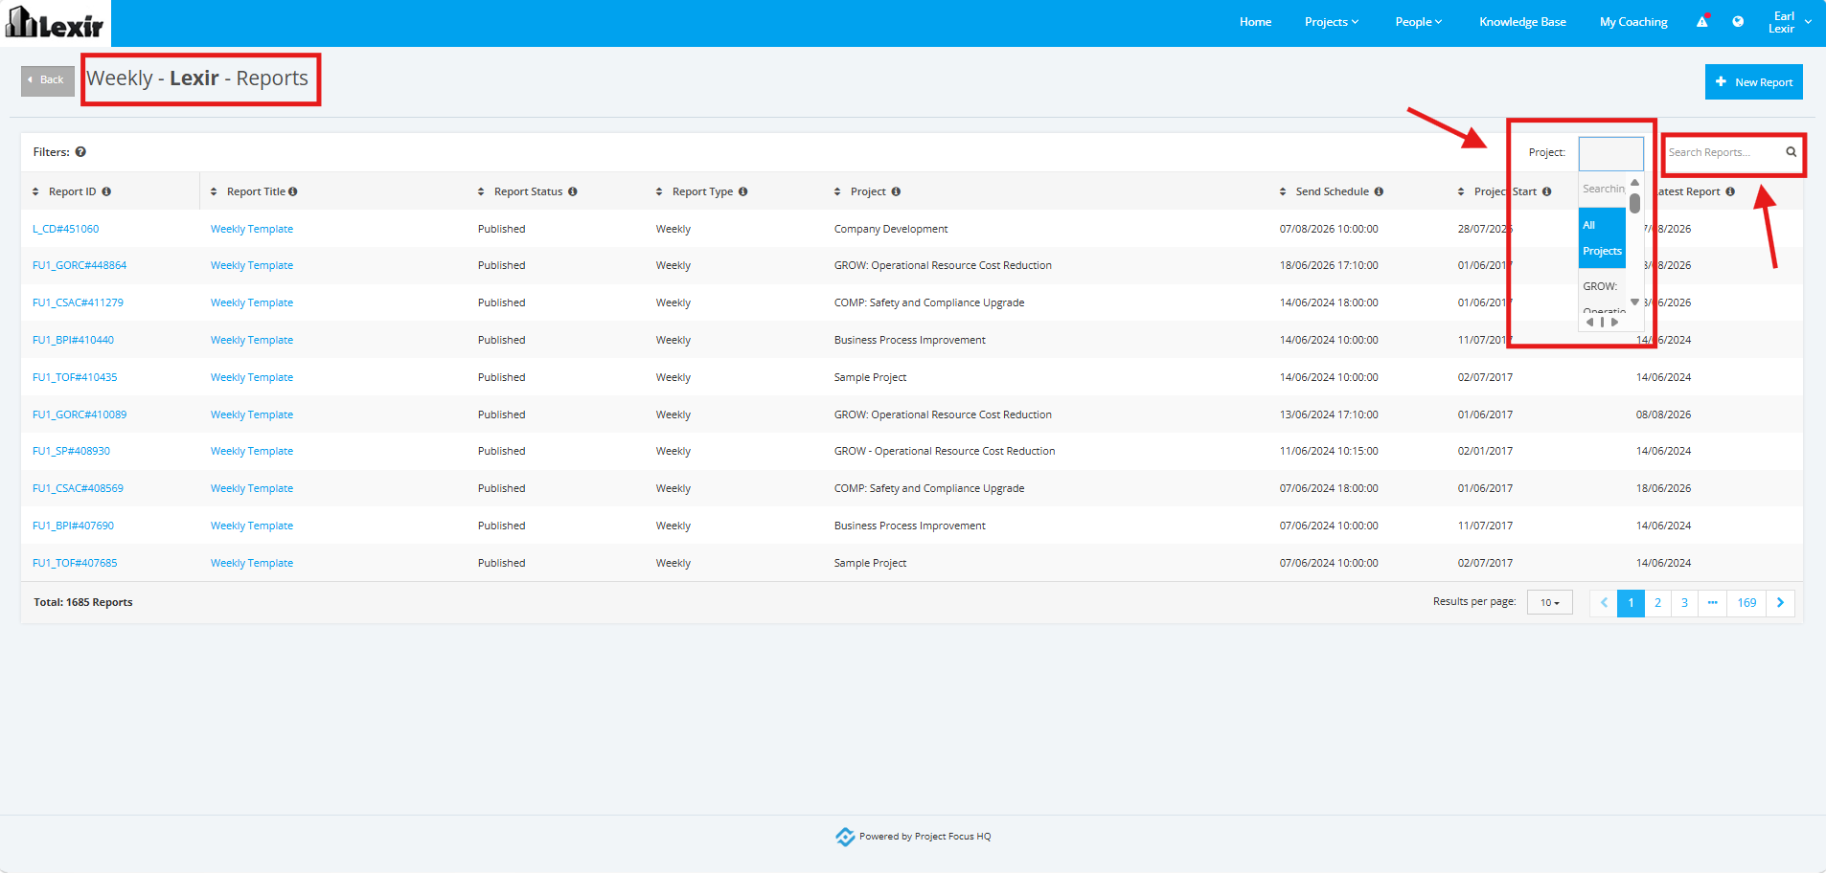Click the Filters help question-mark icon
The height and width of the screenshot is (873, 1826).
[x=80, y=152]
